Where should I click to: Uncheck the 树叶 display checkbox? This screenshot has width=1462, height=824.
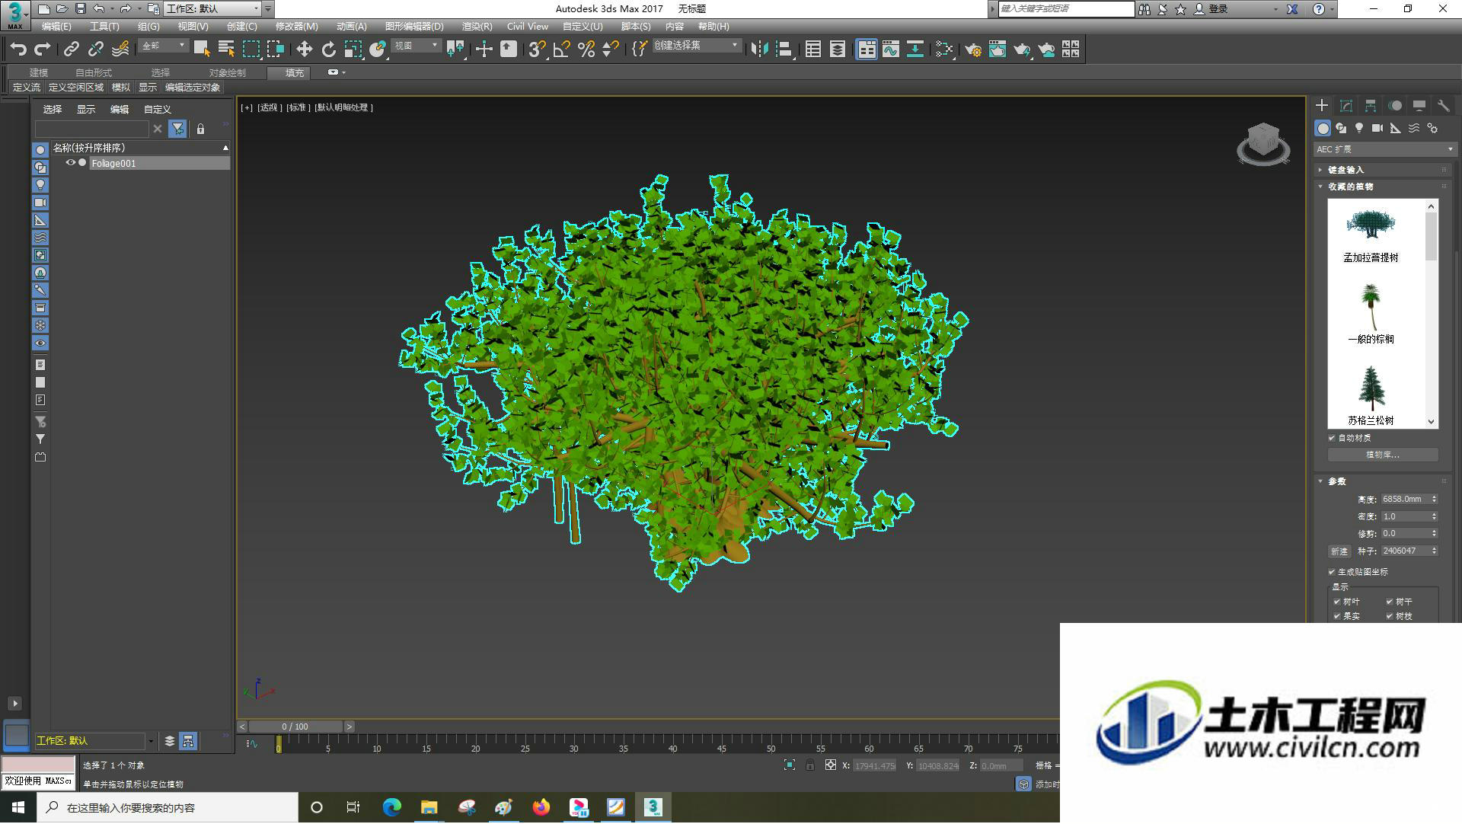(x=1337, y=602)
